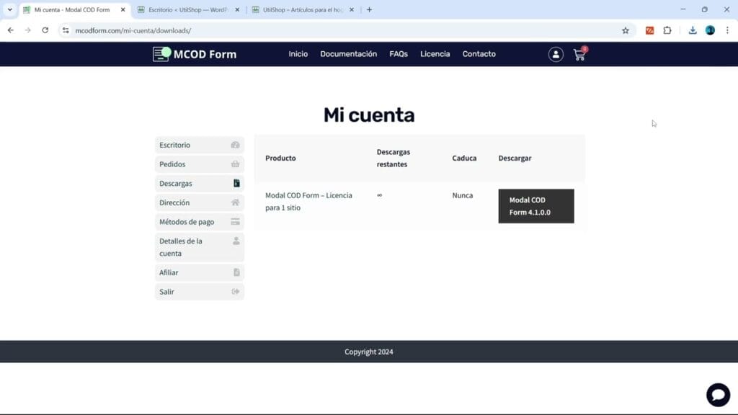Open Afiliar in account sidebar
738x415 pixels.
tap(199, 272)
